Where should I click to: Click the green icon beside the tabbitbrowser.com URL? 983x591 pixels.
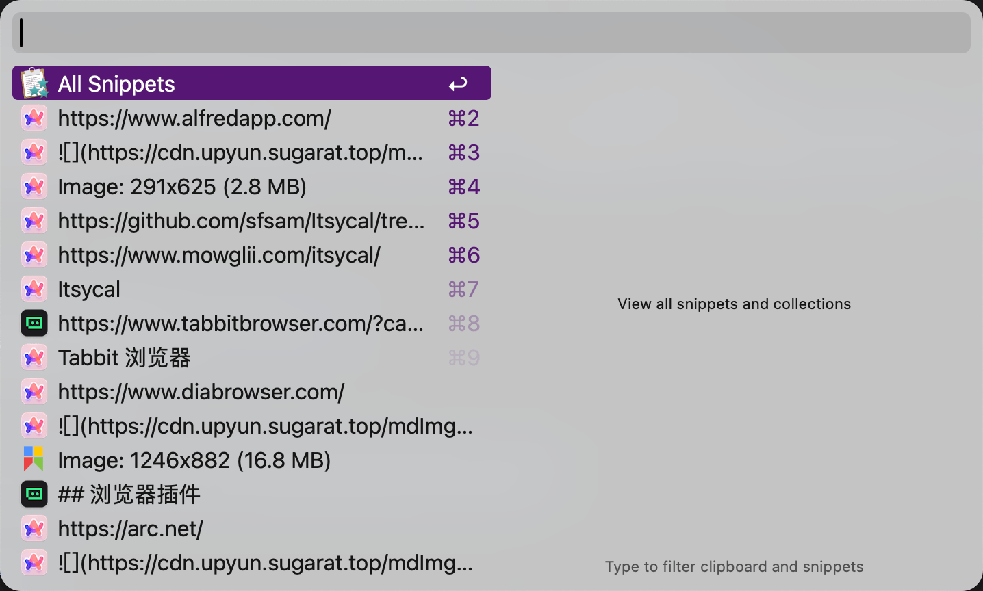34,324
